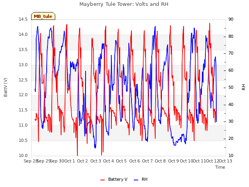249x187 pixels.
Task: Click the 10.5 voltage tick label
Action: tap(23, 140)
